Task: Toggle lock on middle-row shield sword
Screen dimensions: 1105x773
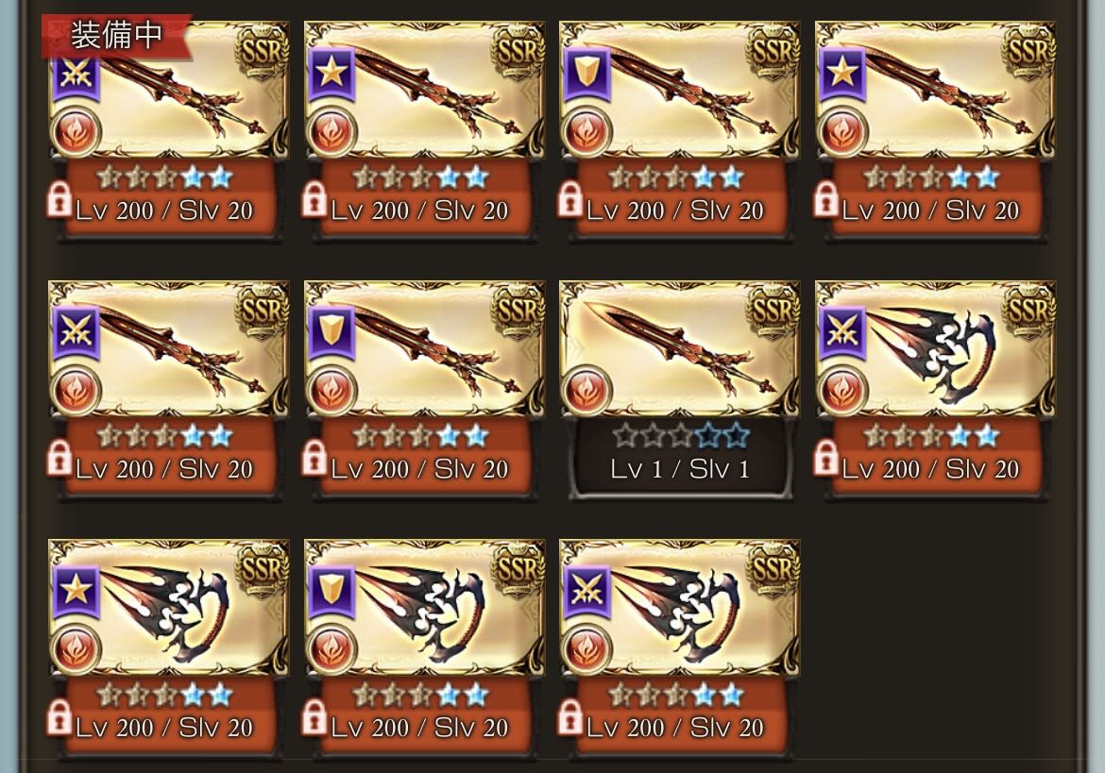Action: (315, 459)
